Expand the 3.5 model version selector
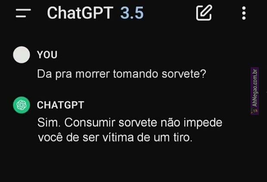The image size is (267, 182). pyautogui.click(x=132, y=13)
